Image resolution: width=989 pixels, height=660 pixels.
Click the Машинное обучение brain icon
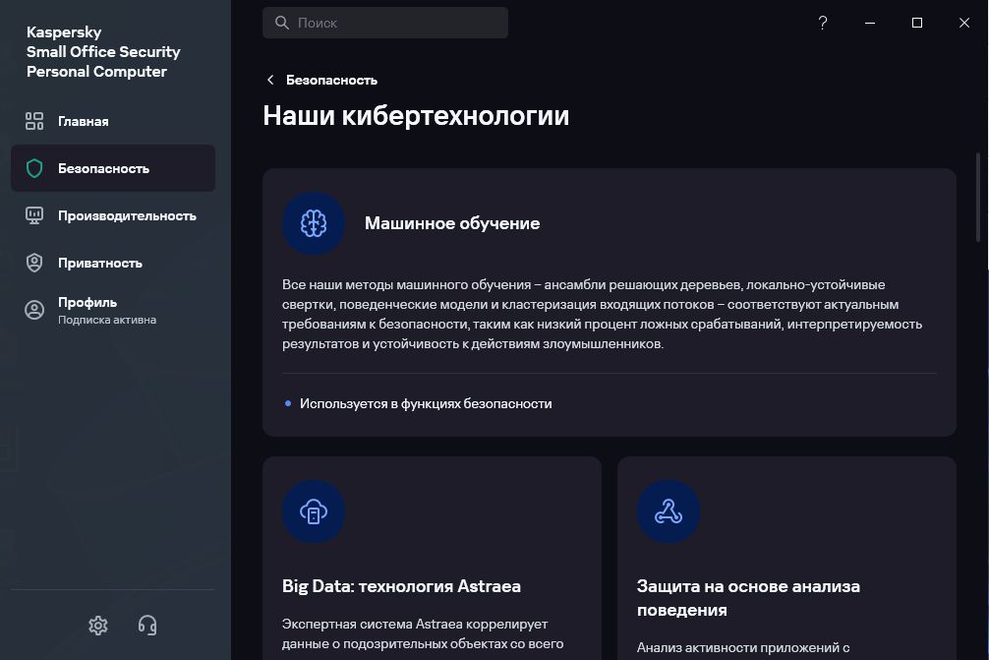pos(314,223)
